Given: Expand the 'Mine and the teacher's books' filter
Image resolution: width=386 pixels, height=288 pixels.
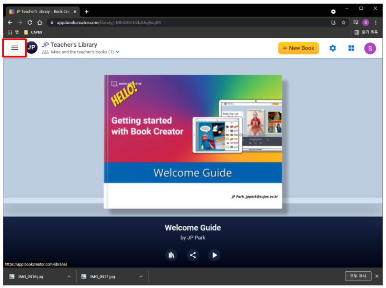Looking at the screenshot, I should (118, 52).
